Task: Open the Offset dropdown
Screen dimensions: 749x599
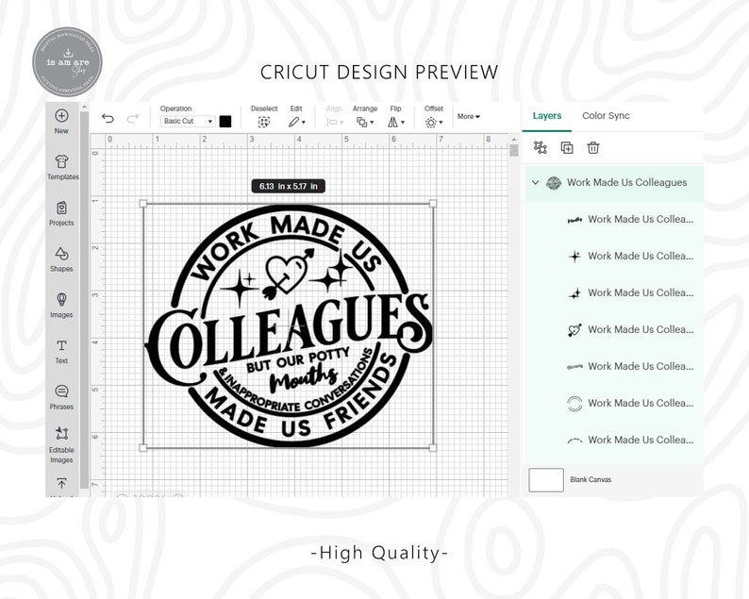Action: (x=434, y=123)
